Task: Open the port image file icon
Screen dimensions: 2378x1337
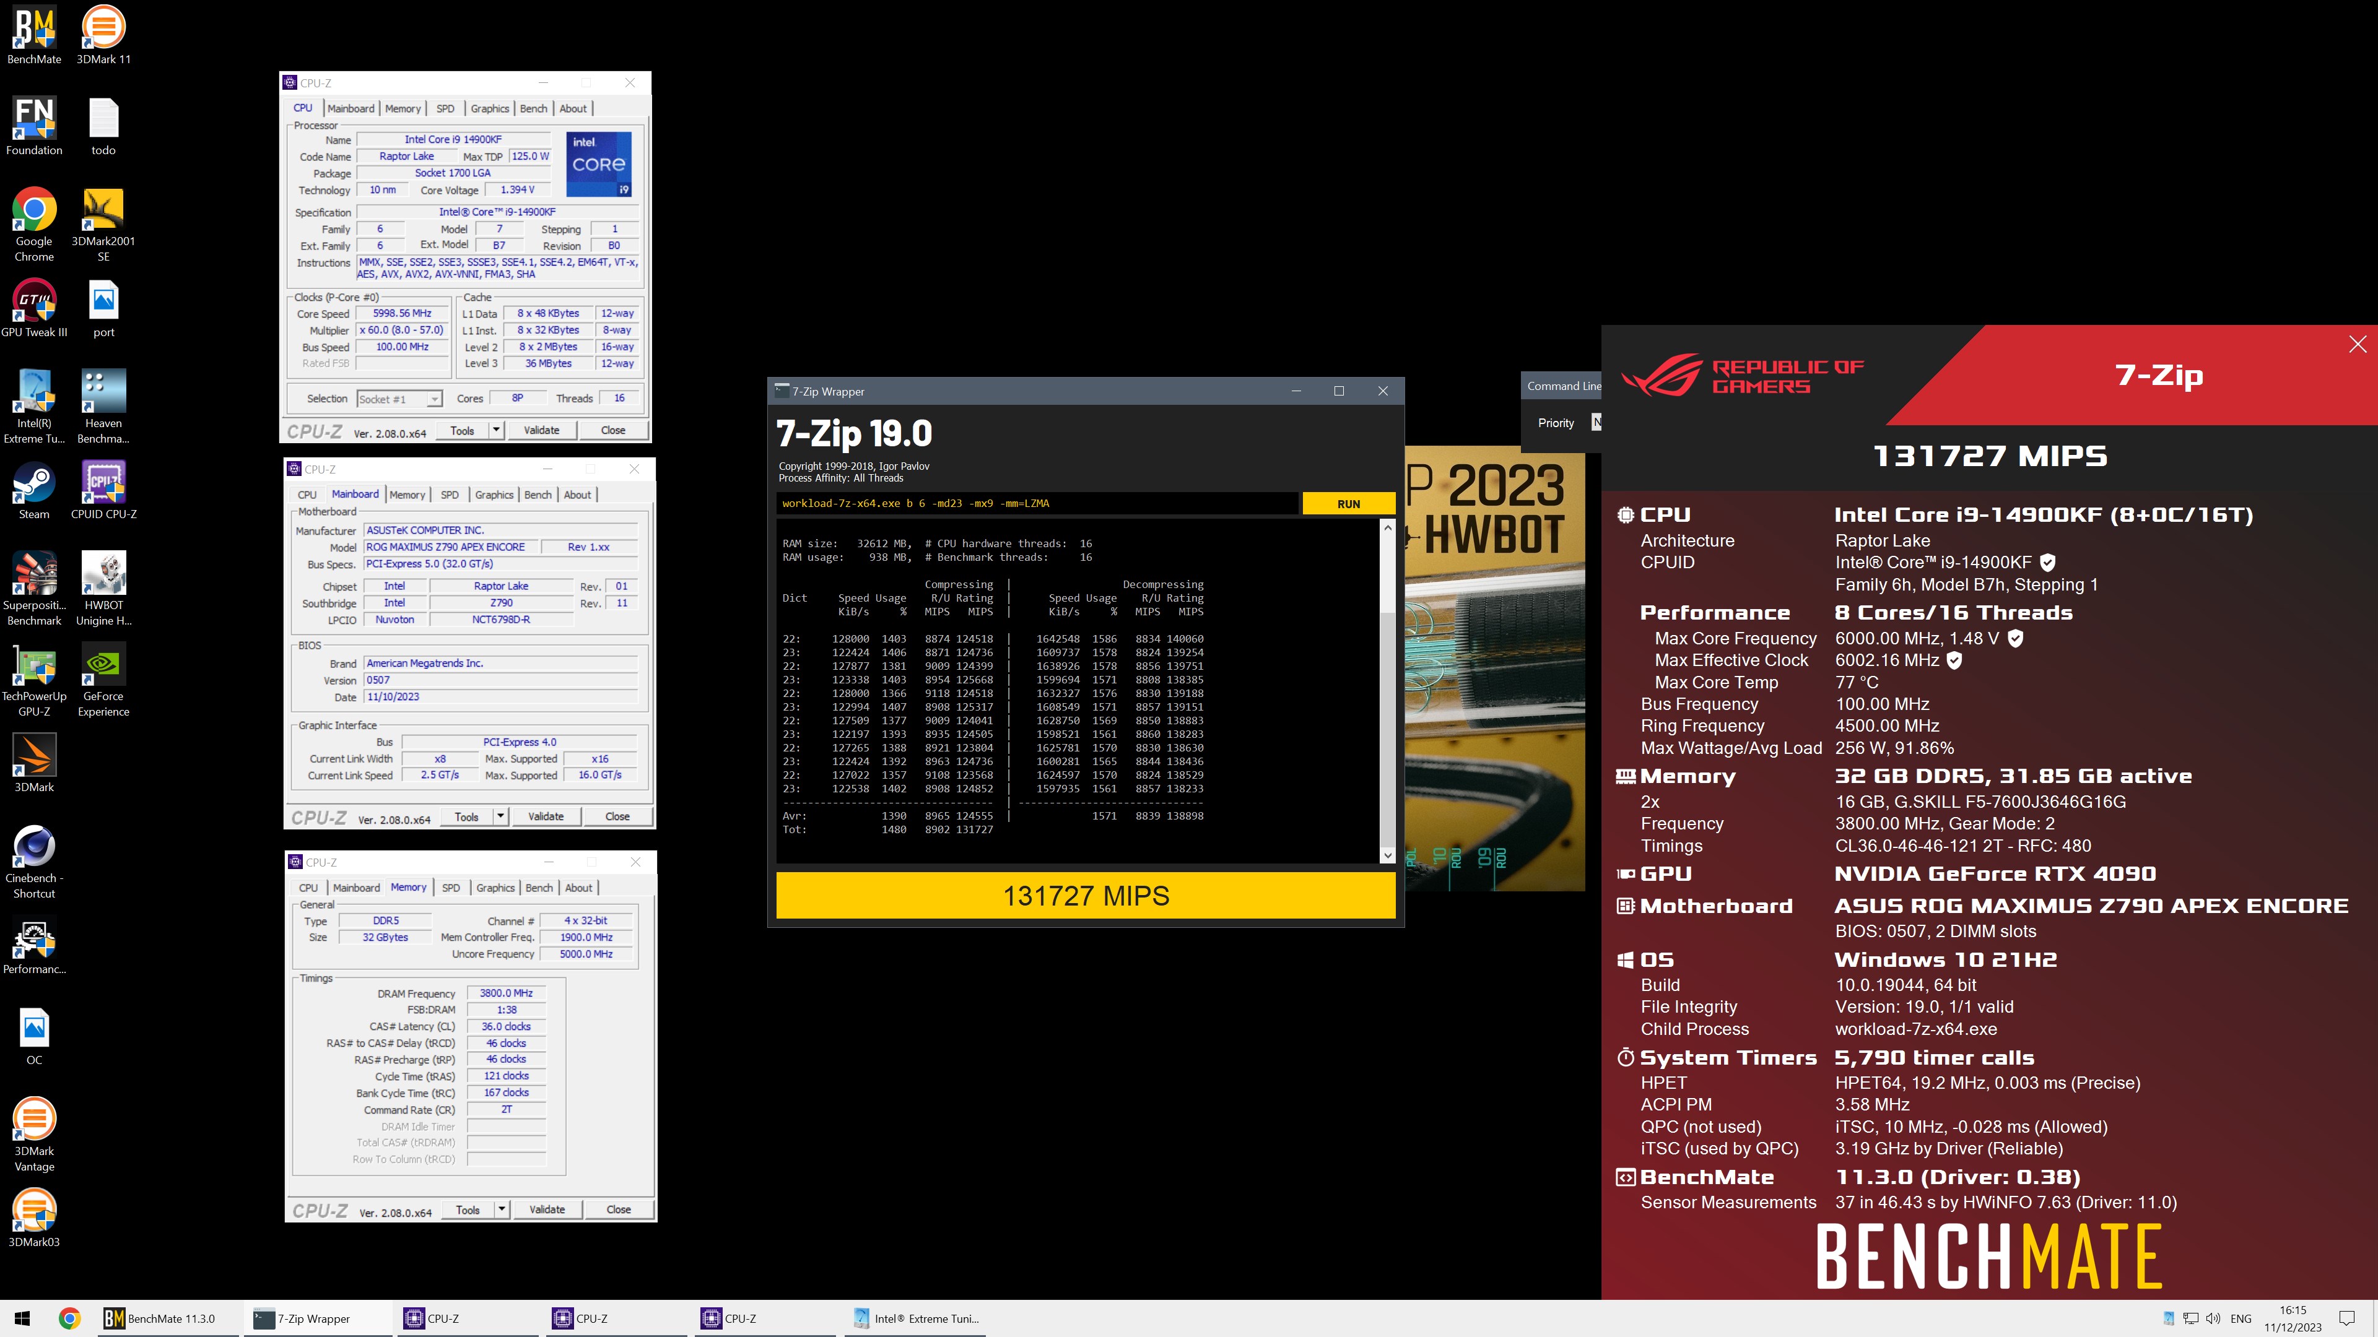Action: click(x=103, y=308)
